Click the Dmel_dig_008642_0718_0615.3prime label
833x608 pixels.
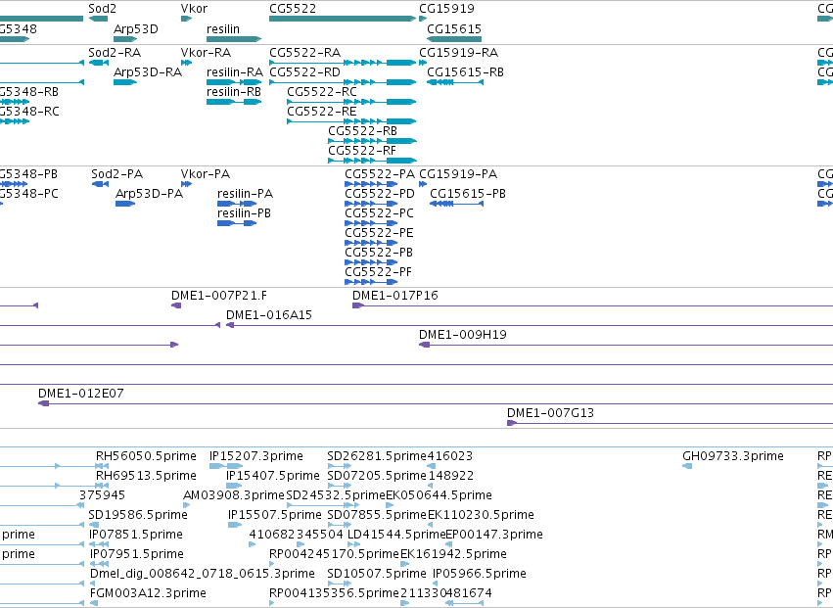(203, 575)
